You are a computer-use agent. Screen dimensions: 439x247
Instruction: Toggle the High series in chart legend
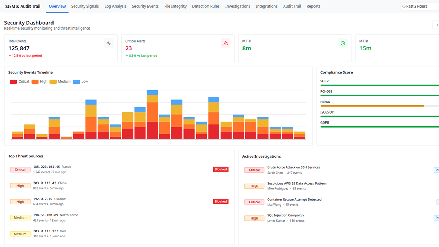click(x=39, y=82)
